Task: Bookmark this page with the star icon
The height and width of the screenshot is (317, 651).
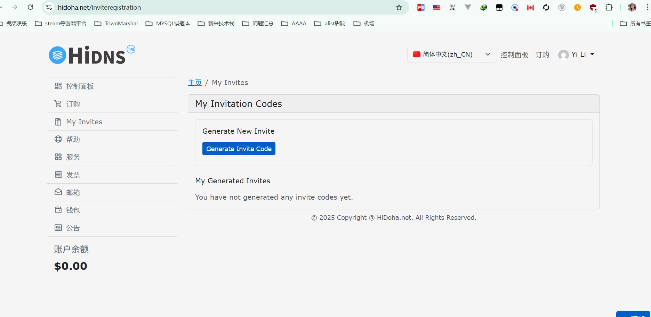Action: [x=399, y=7]
